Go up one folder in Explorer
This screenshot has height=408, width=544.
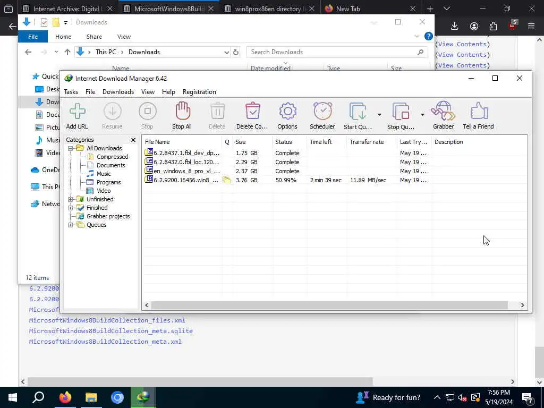click(67, 52)
